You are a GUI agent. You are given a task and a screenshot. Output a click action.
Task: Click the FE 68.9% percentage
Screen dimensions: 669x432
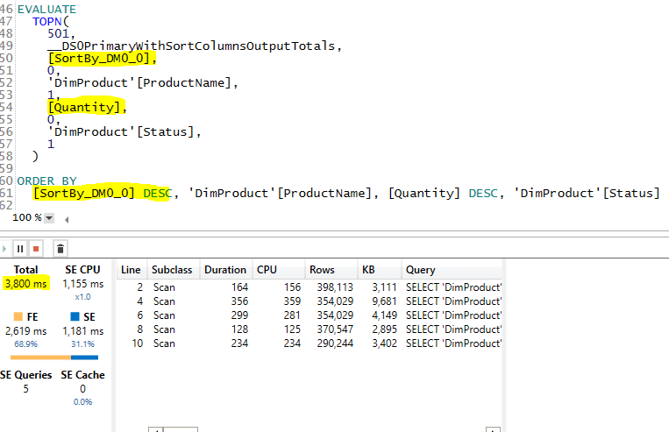[x=26, y=344]
